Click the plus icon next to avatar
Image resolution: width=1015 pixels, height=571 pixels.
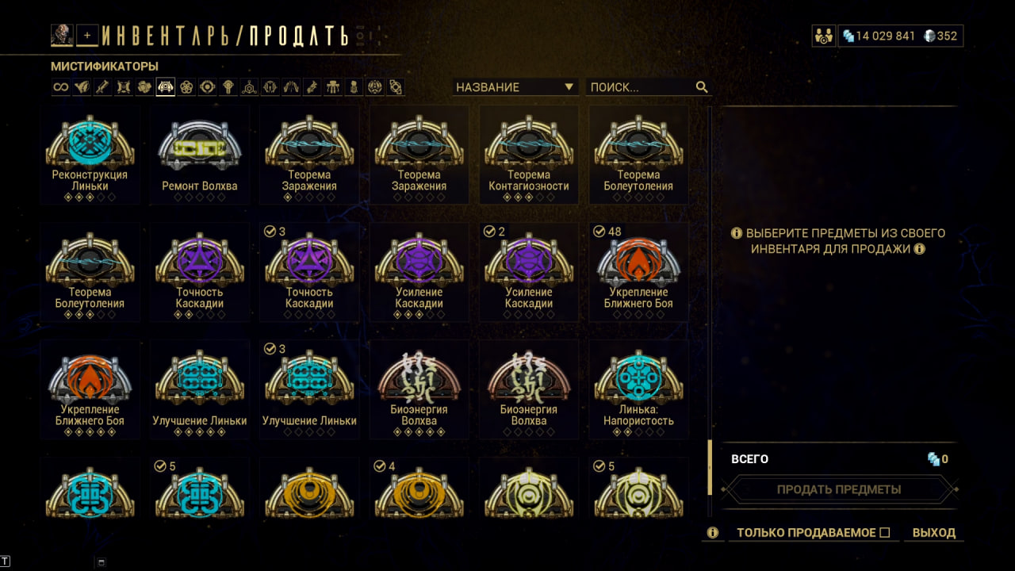pyautogui.click(x=87, y=36)
